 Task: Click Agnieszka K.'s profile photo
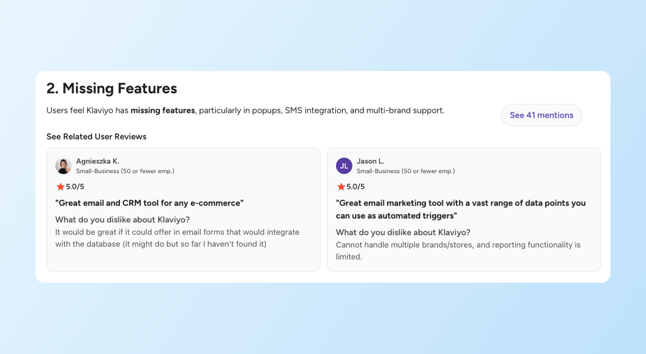[x=63, y=166]
